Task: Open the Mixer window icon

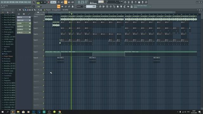Action: click(111, 6)
